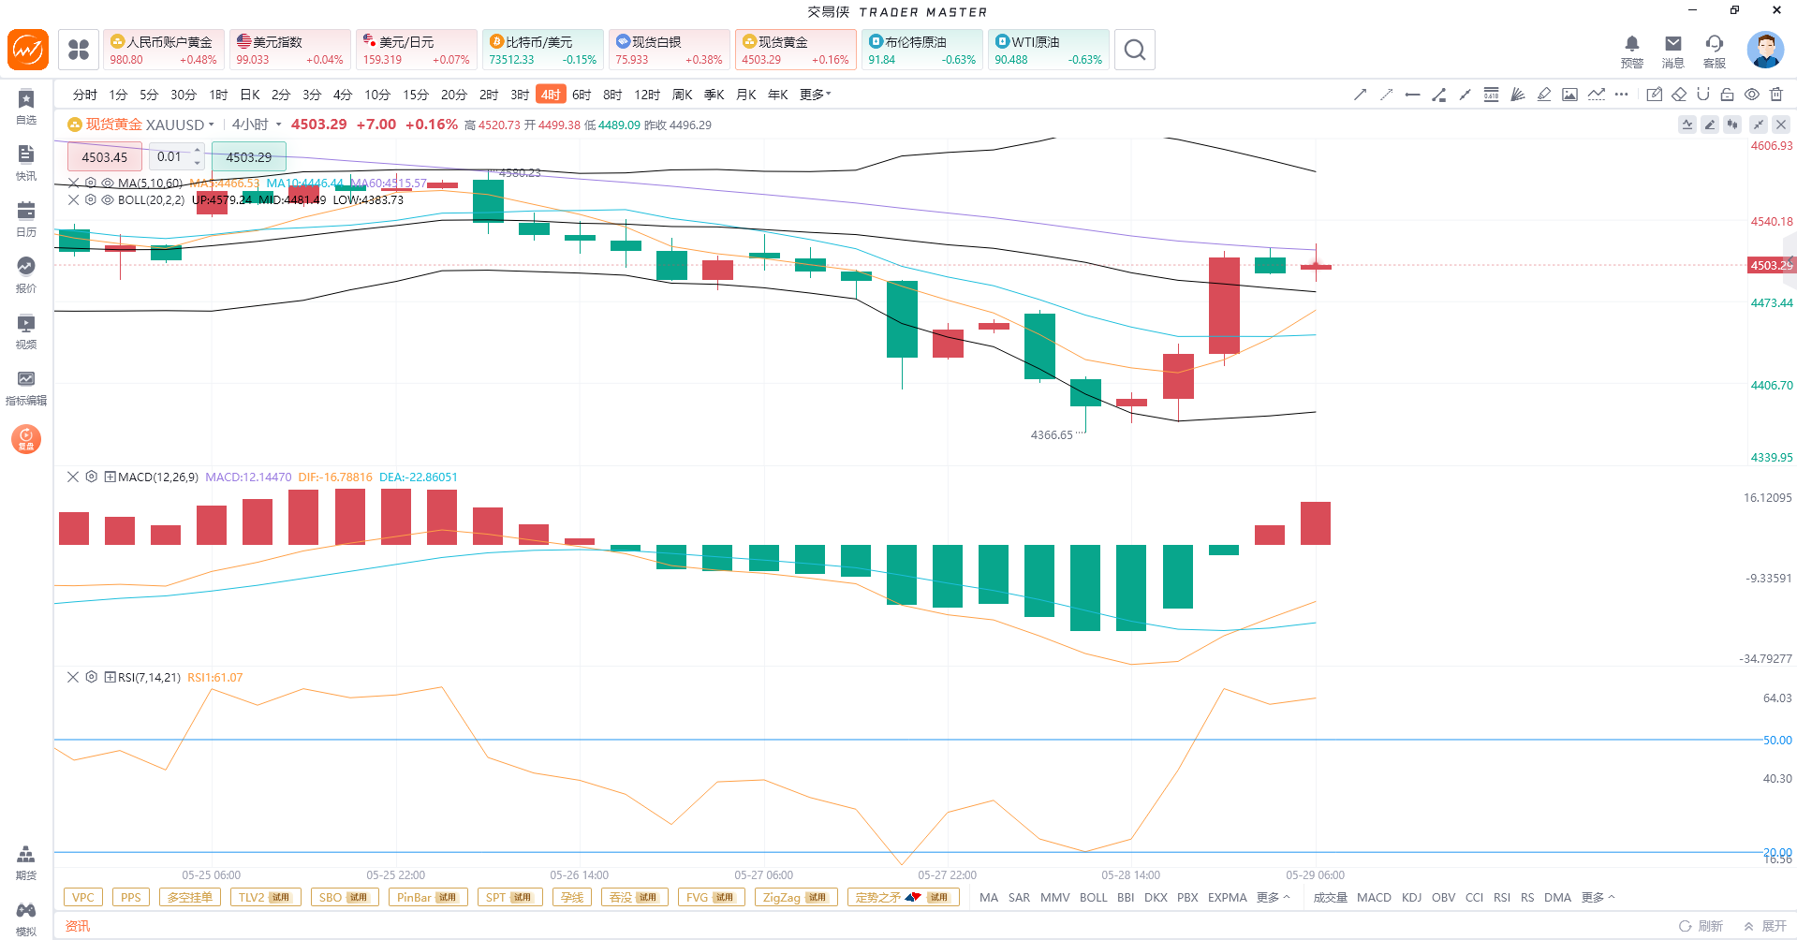Open 消息 messages envelope icon
1797x940 pixels.
click(1673, 51)
